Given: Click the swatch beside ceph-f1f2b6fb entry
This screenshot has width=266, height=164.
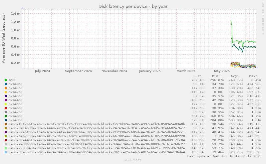Looking at the screenshot, I should click(6, 124).
